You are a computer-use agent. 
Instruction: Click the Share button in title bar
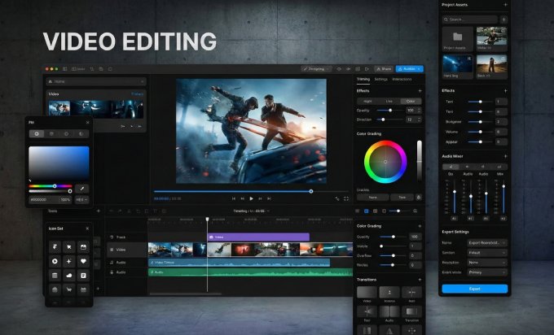(x=383, y=69)
